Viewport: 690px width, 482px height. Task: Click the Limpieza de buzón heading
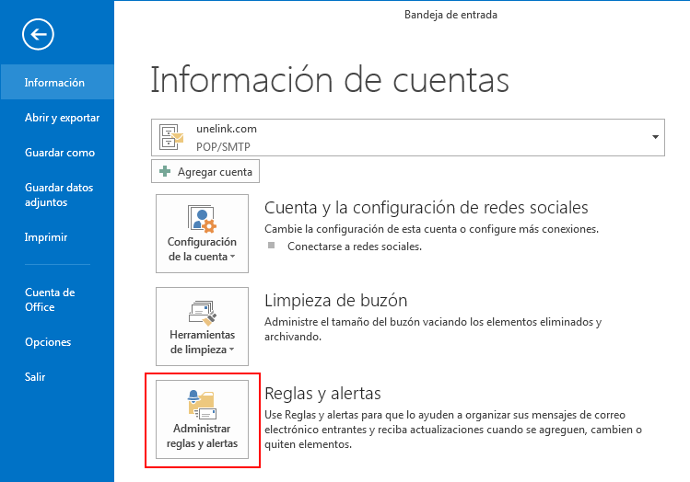coord(335,301)
